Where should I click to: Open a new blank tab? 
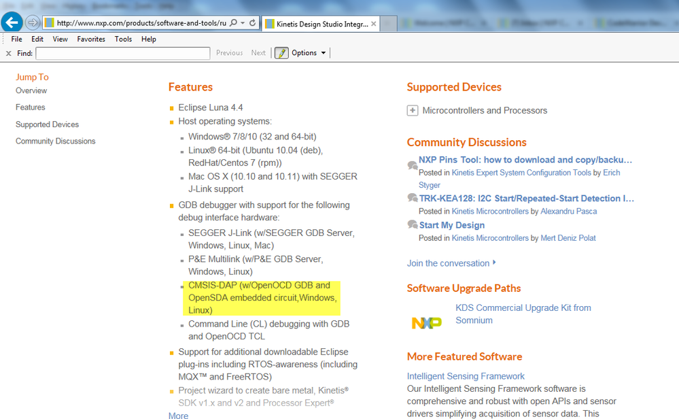pos(389,24)
